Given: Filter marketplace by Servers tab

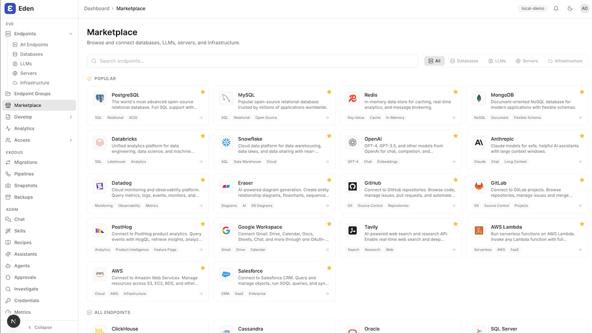Looking at the screenshot, I should tap(527, 61).
